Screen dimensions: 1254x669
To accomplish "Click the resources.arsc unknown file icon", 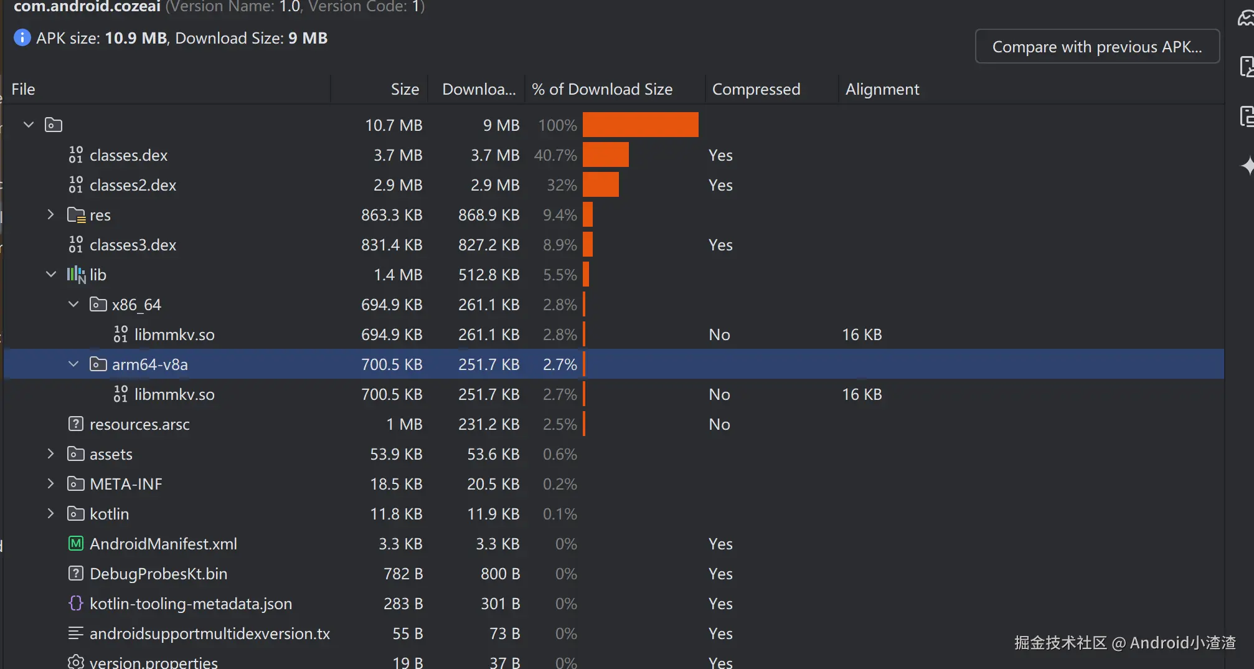I will (75, 424).
